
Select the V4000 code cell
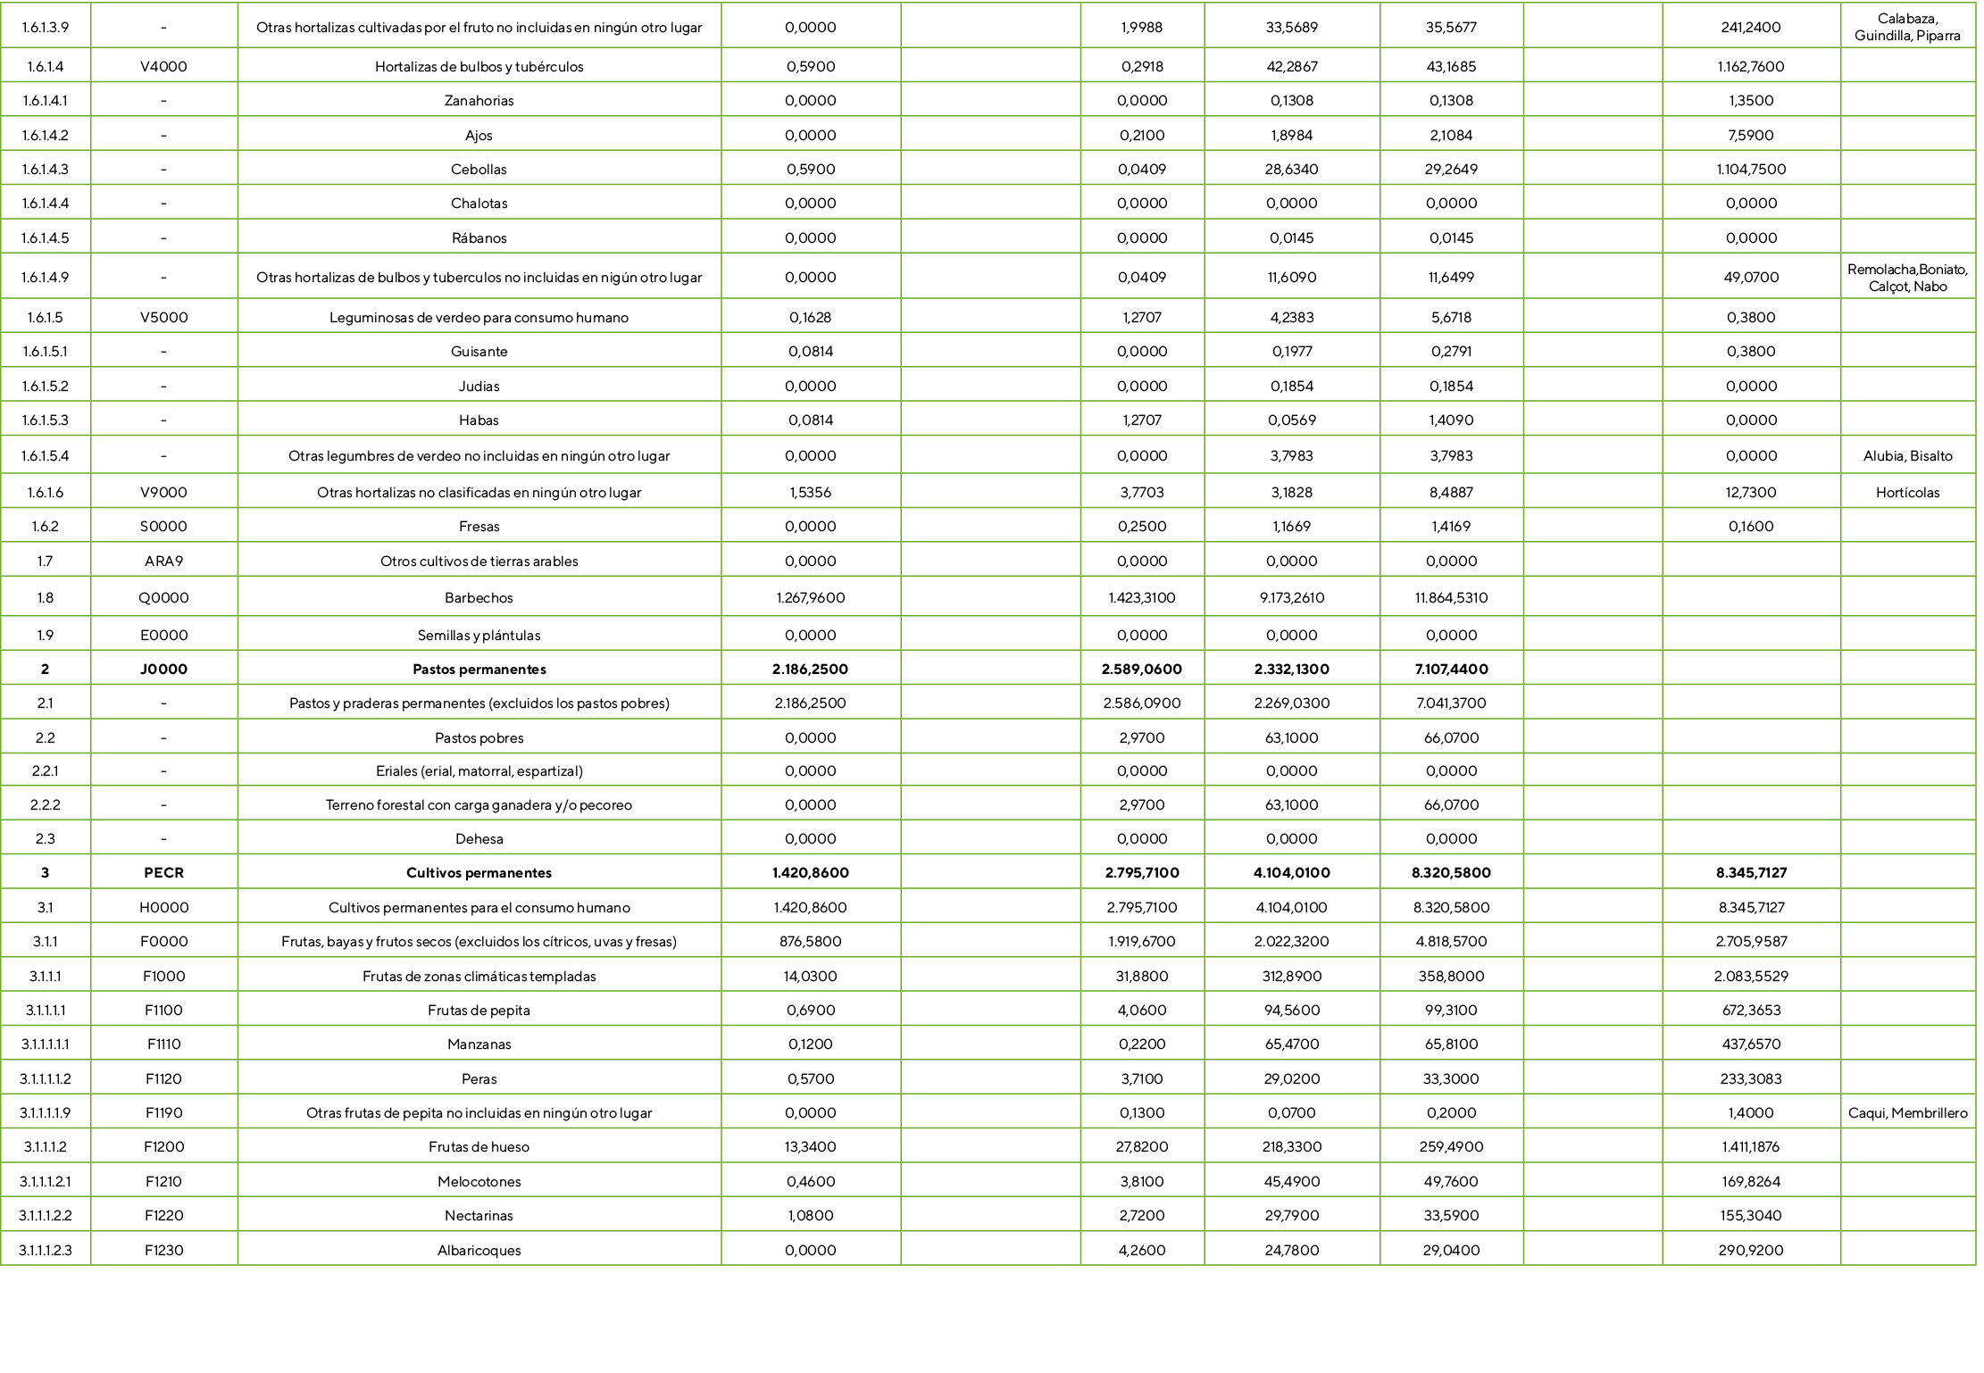pyautogui.click(x=163, y=66)
